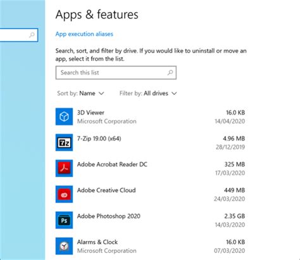Select the Adobe Photoshop 2020 list entry
Image resolution: width=300 pixels, height=260 pixels.
tap(150, 220)
